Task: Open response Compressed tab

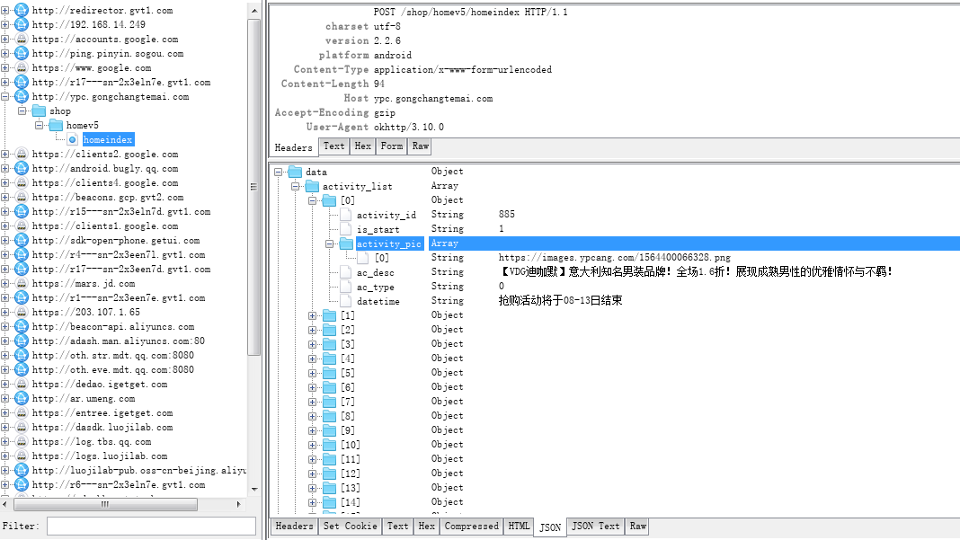Action: 471,527
